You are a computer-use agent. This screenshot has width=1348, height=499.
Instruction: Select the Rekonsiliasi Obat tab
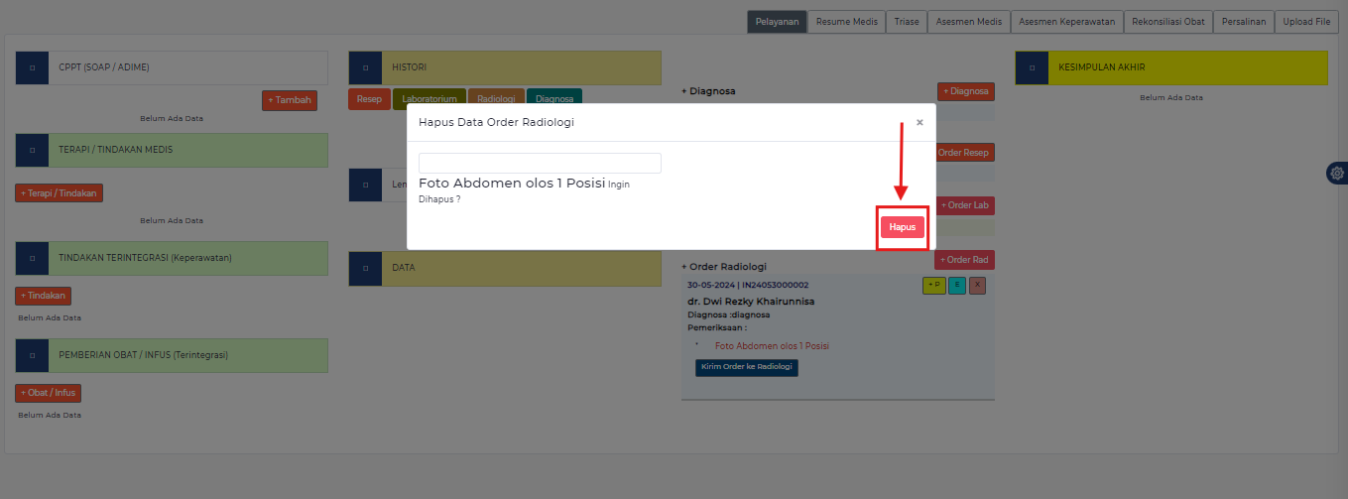pos(1168,22)
